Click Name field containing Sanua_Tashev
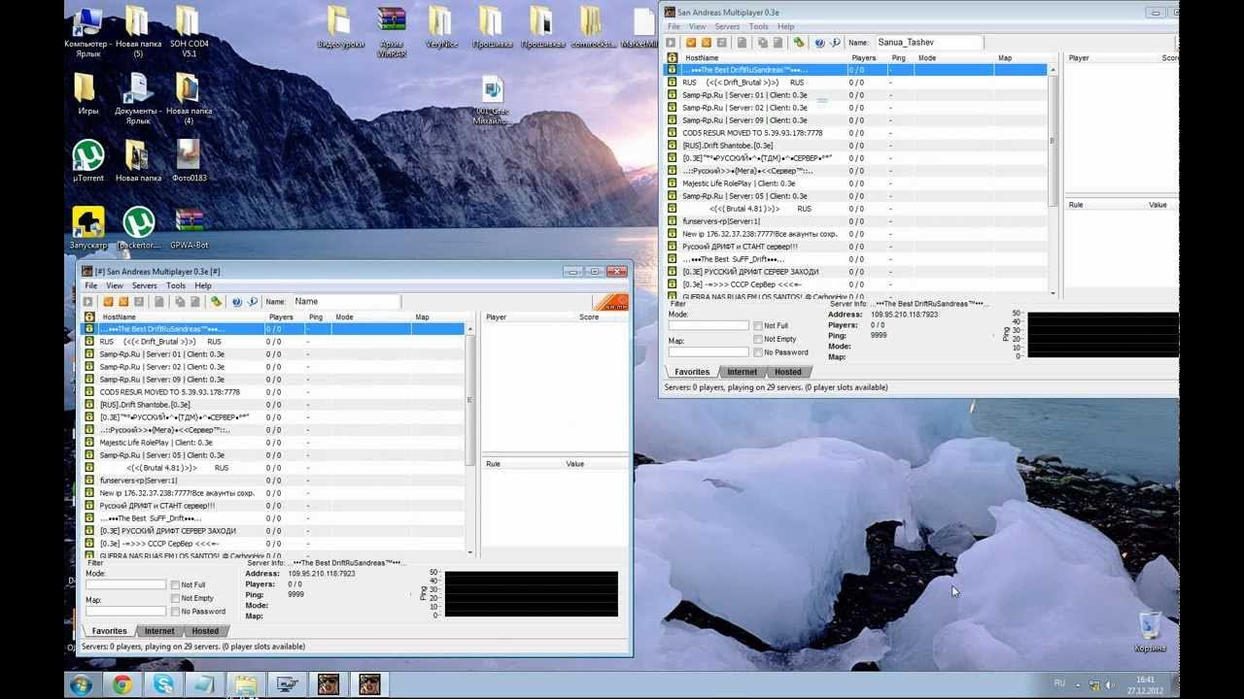 click(928, 43)
